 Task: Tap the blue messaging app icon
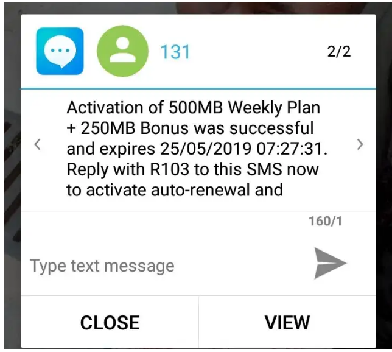[60, 51]
